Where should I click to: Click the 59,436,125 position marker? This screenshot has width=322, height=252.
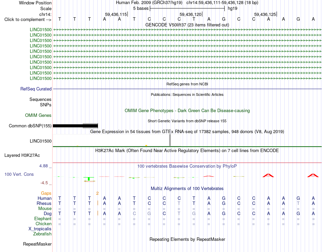coord(265,14)
